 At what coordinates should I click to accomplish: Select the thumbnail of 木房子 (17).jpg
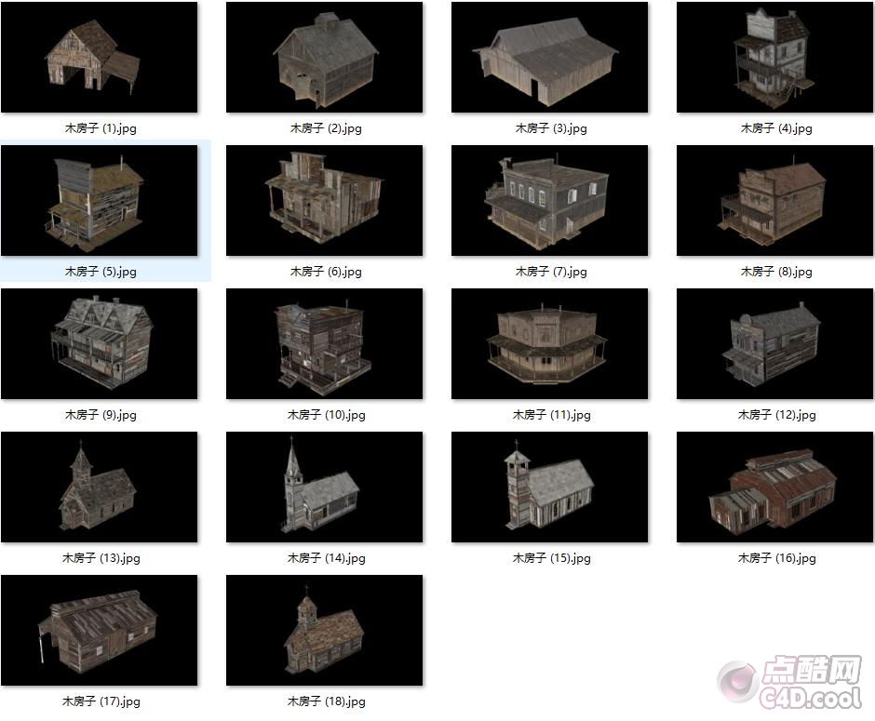click(x=100, y=631)
